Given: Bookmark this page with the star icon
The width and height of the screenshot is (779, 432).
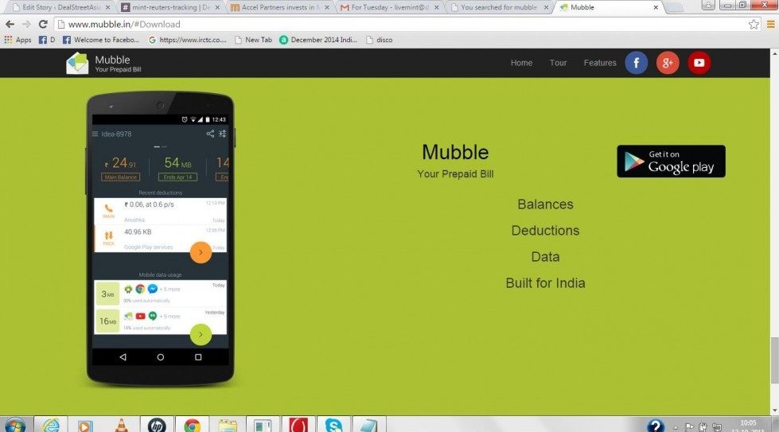Looking at the screenshot, I should [x=753, y=24].
